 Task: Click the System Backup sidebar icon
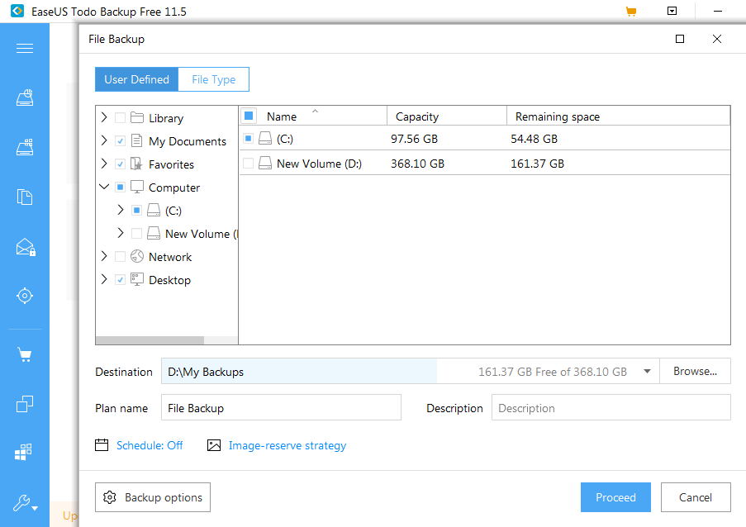[x=25, y=148]
